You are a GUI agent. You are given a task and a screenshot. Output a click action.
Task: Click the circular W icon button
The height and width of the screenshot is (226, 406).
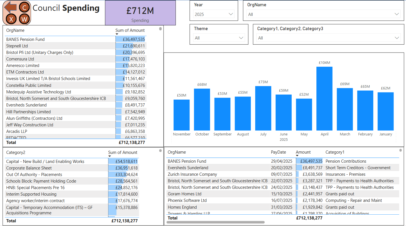24,19
